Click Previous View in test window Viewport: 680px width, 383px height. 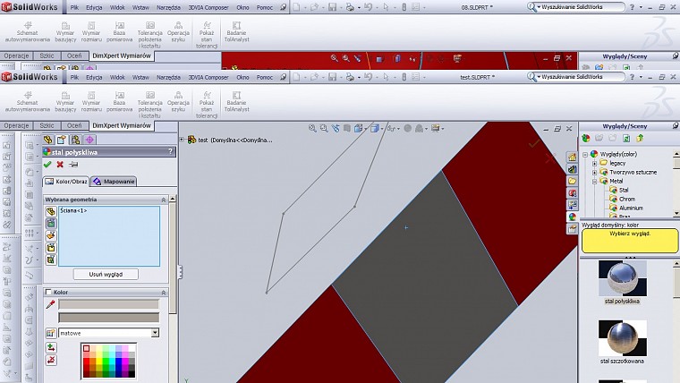tap(336, 128)
